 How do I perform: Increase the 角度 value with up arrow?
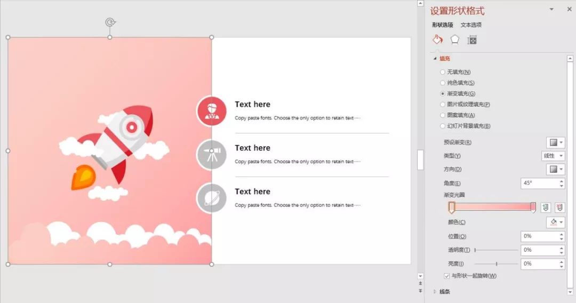click(561, 181)
